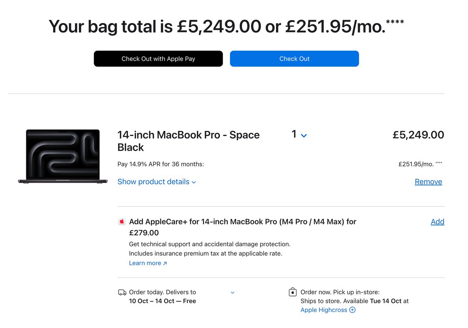Click the £5,249.00 item price
The width and height of the screenshot is (468, 328).
point(418,135)
